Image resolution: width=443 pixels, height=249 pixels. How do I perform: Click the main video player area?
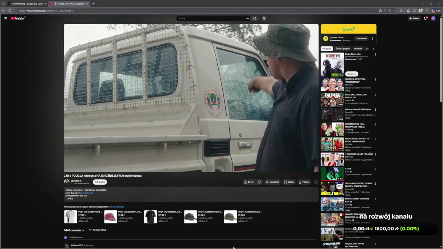coord(191,98)
